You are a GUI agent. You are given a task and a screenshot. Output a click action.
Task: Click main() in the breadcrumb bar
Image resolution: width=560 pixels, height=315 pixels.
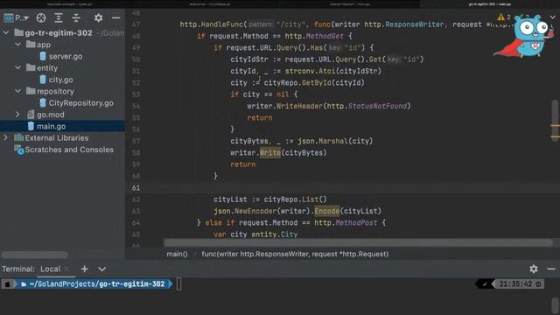click(177, 255)
